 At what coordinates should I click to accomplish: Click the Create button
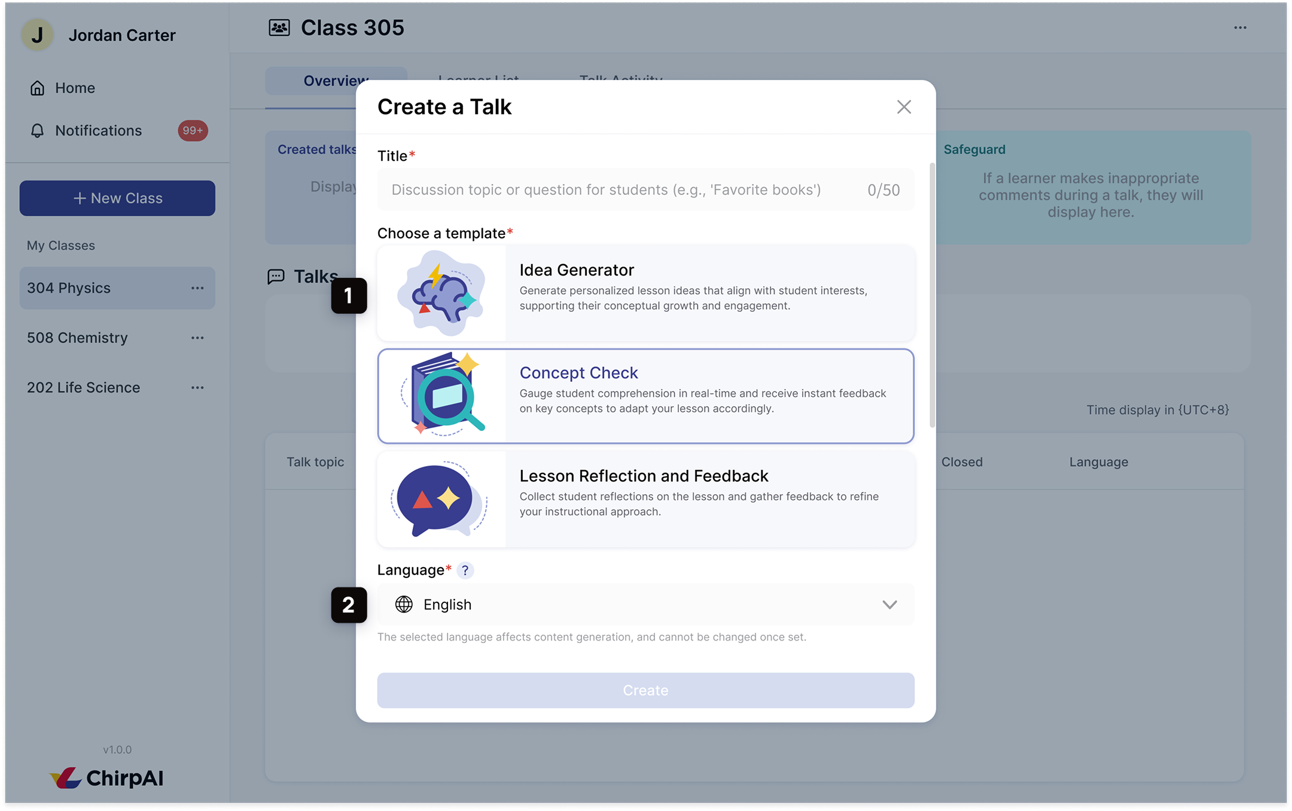[645, 690]
